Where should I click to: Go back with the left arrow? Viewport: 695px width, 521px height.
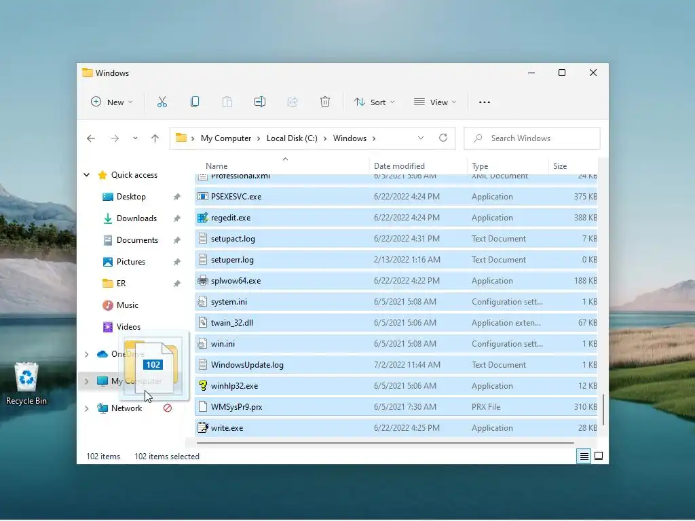point(91,138)
